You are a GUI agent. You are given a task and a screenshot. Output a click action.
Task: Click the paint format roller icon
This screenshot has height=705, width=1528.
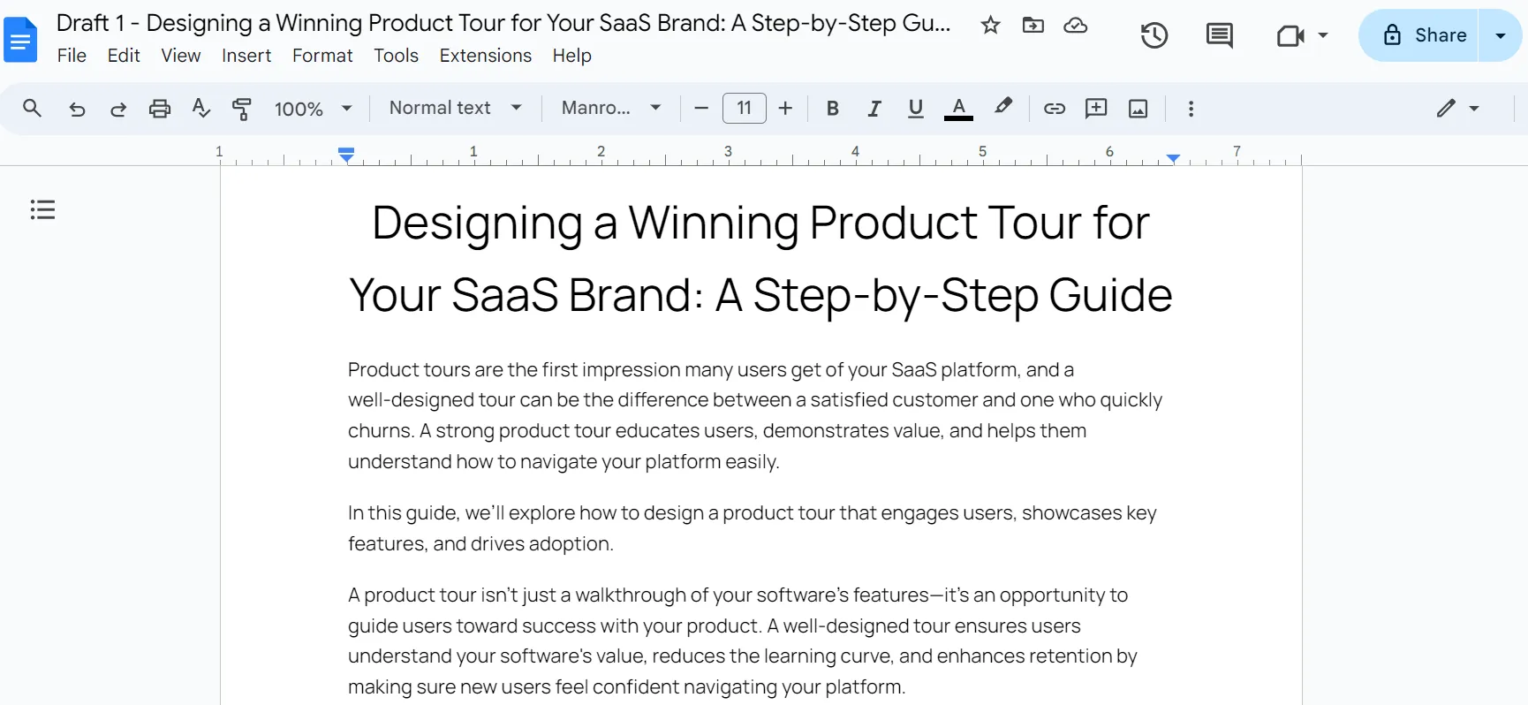(242, 109)
